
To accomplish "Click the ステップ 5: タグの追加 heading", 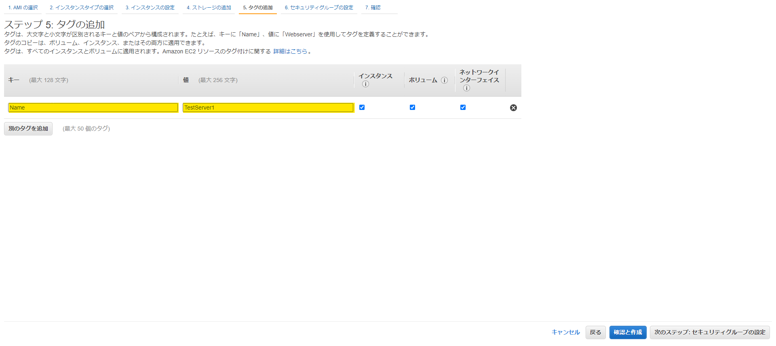I will click(x=55, y=24).
